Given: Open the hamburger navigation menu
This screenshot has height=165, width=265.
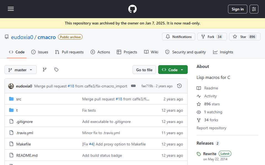Looking at the screenshot, I should coord(11,9).
